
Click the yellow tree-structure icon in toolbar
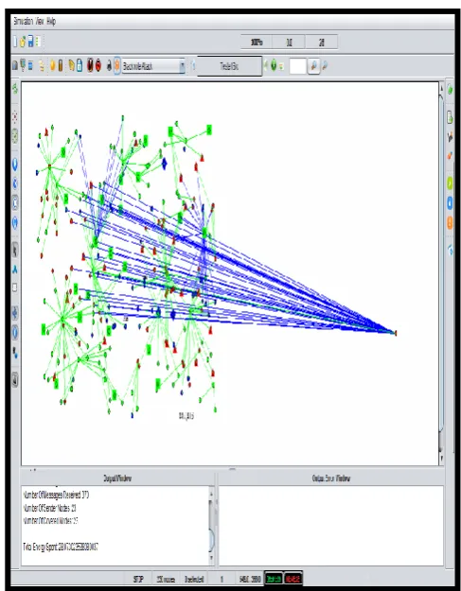coord(42,66)
